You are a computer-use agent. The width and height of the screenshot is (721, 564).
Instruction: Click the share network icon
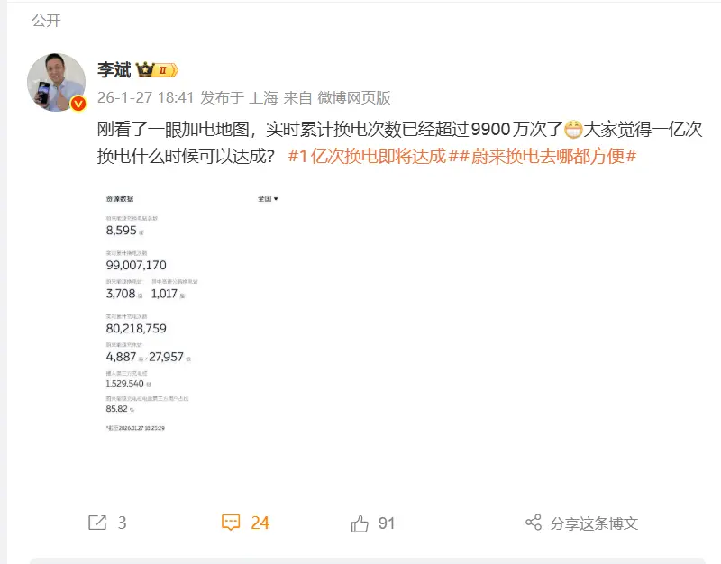point(534,523)
